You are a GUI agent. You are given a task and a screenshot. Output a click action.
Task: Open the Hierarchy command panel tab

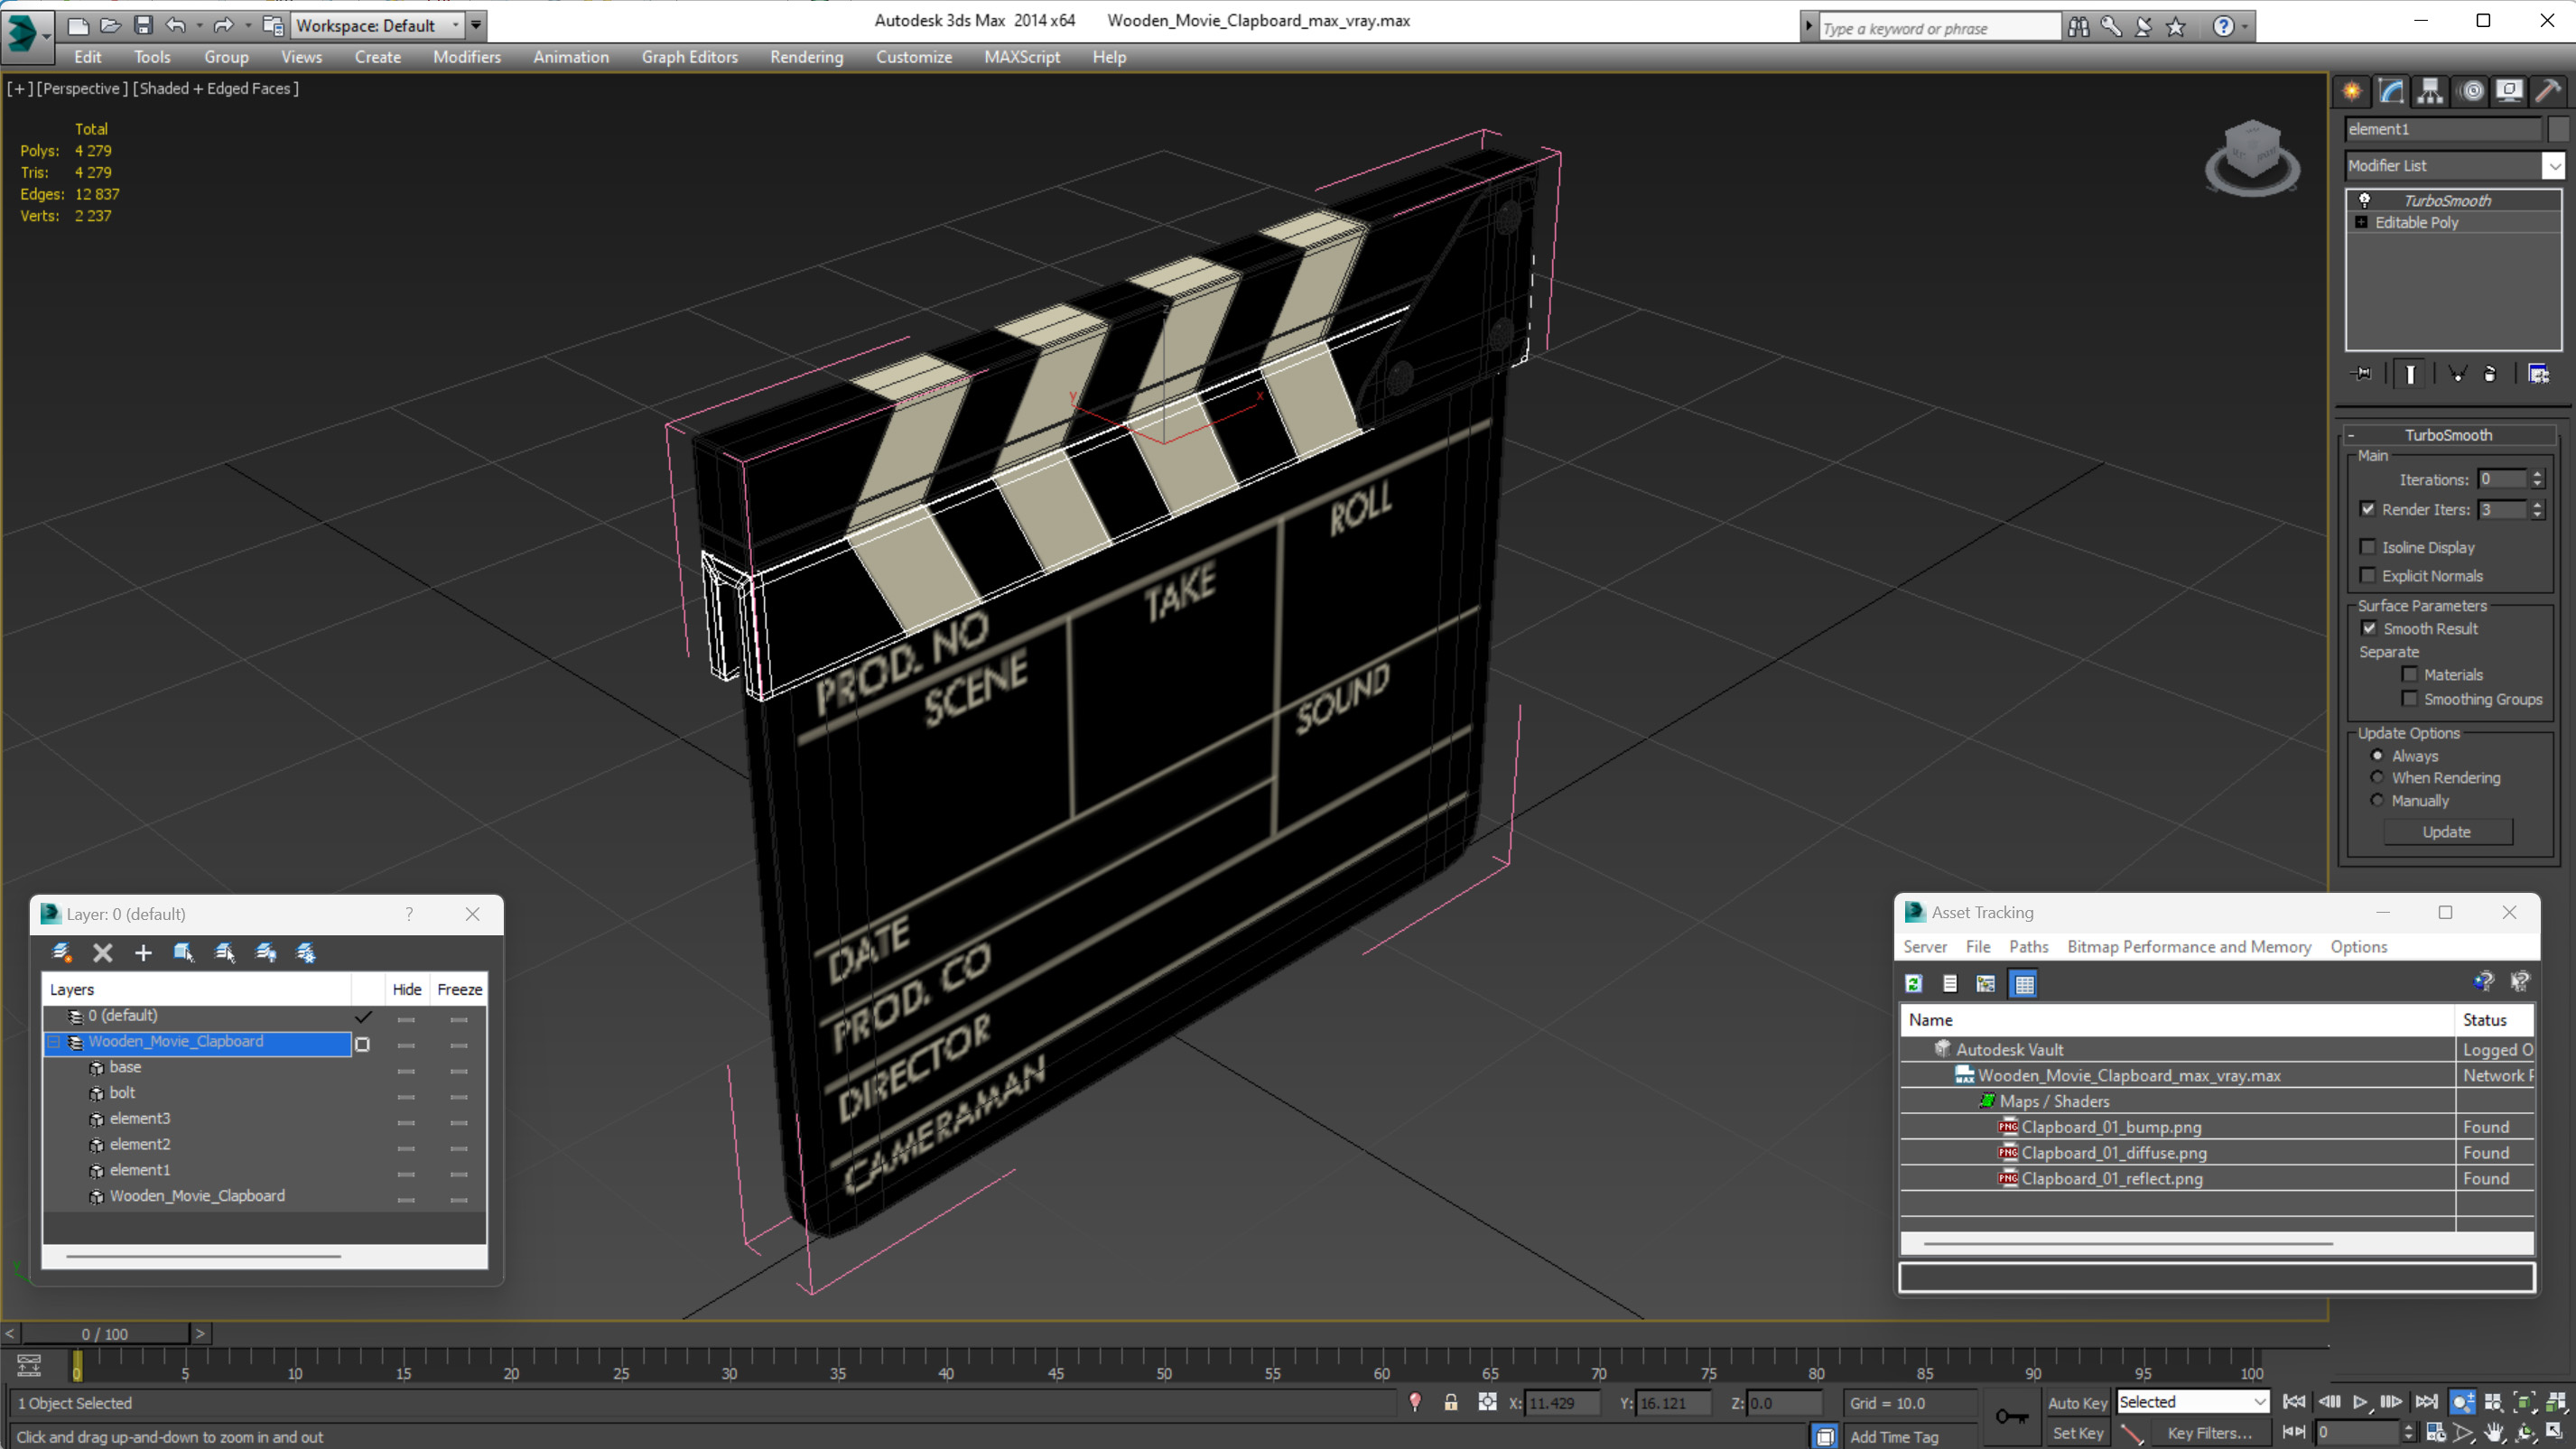[x=2430, y=91]
